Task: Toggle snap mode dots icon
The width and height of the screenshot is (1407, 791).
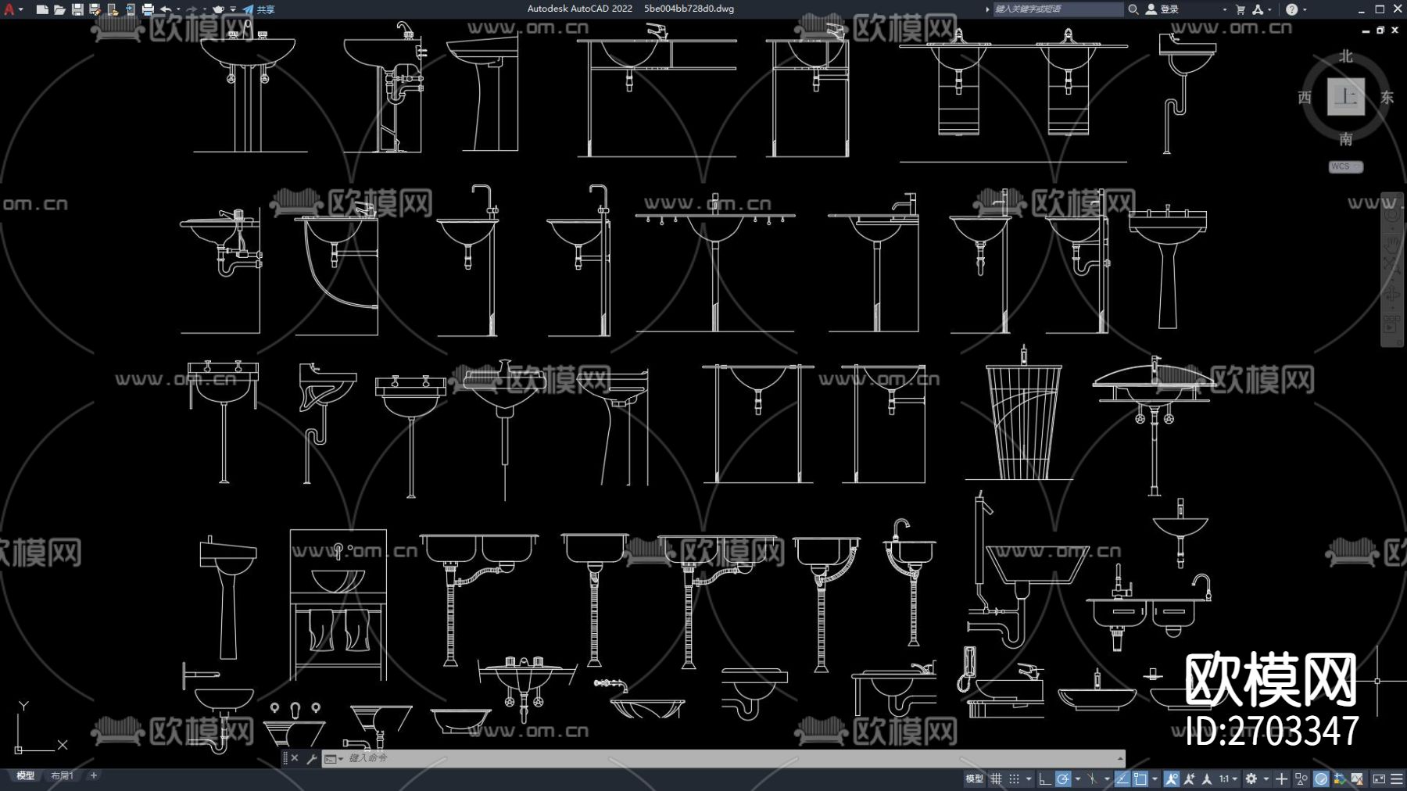Action: [1014, 778]
